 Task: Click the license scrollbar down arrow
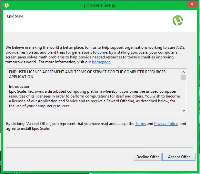tap(184, 111)
